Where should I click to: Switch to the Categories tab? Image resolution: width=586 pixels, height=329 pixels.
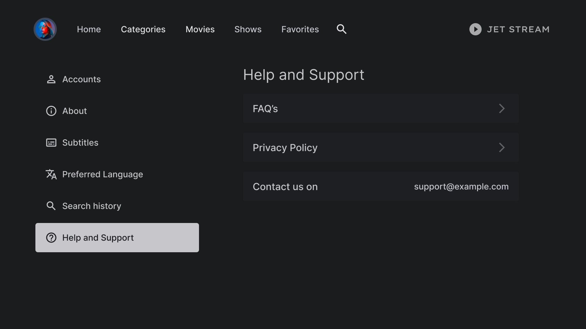coord(143,29)
